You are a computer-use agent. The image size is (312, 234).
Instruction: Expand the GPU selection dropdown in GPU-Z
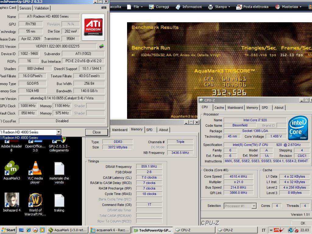click(x=58, y=132)
